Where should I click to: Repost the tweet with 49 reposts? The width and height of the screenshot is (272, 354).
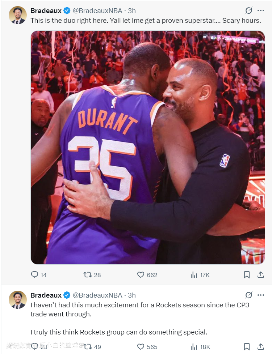coord(88,347)
